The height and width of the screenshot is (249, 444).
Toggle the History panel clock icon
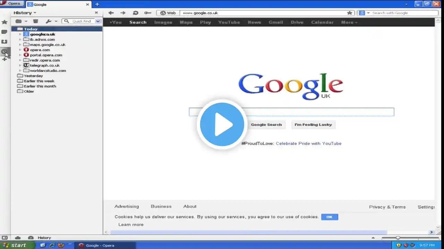pos(5,52)
